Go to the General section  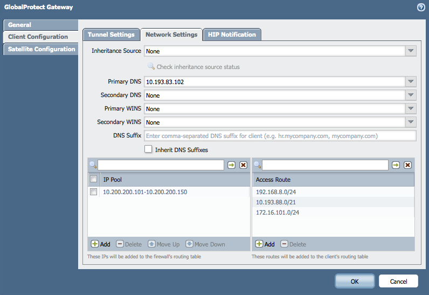pyautogui.click(x=40, y=25)
